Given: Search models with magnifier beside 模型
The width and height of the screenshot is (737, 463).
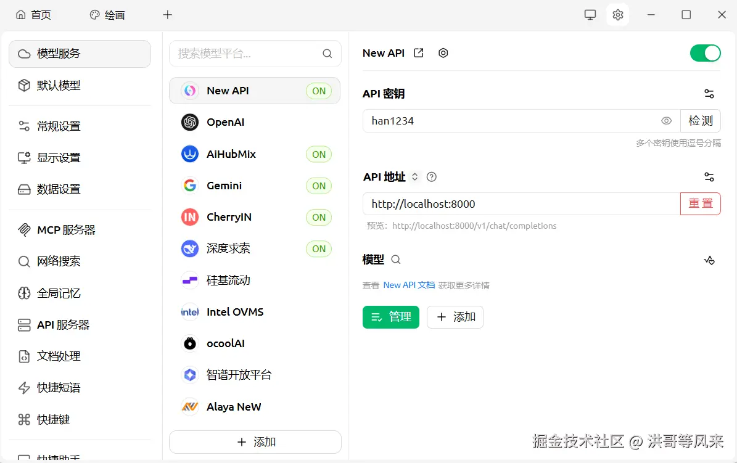Looking at the screenshot, I should 396,260.
